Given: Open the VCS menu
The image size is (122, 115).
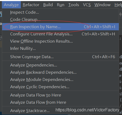Looking at the screenshot, I should [x=87, y=5].
